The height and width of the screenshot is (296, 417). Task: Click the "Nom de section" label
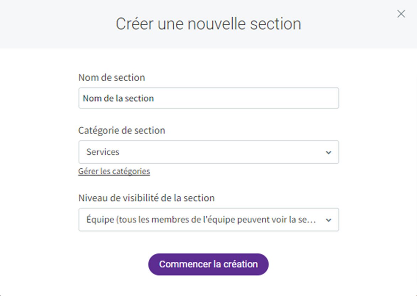point(111,78)
